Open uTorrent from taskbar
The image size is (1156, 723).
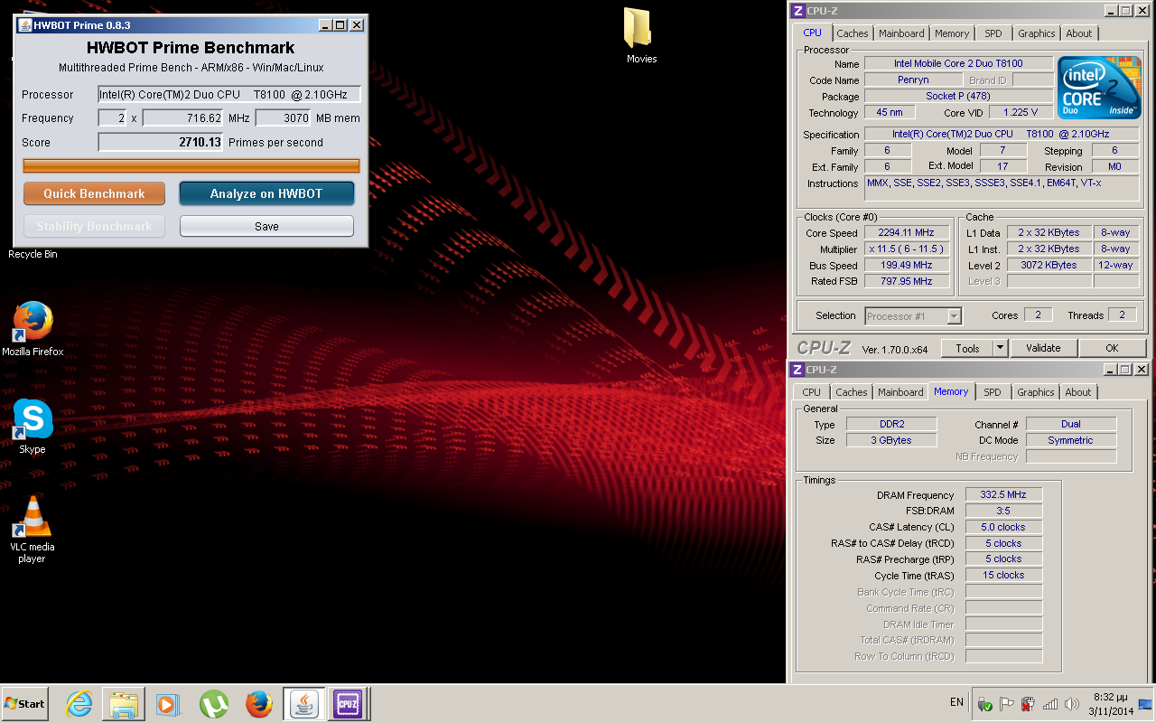coord(213,703)
